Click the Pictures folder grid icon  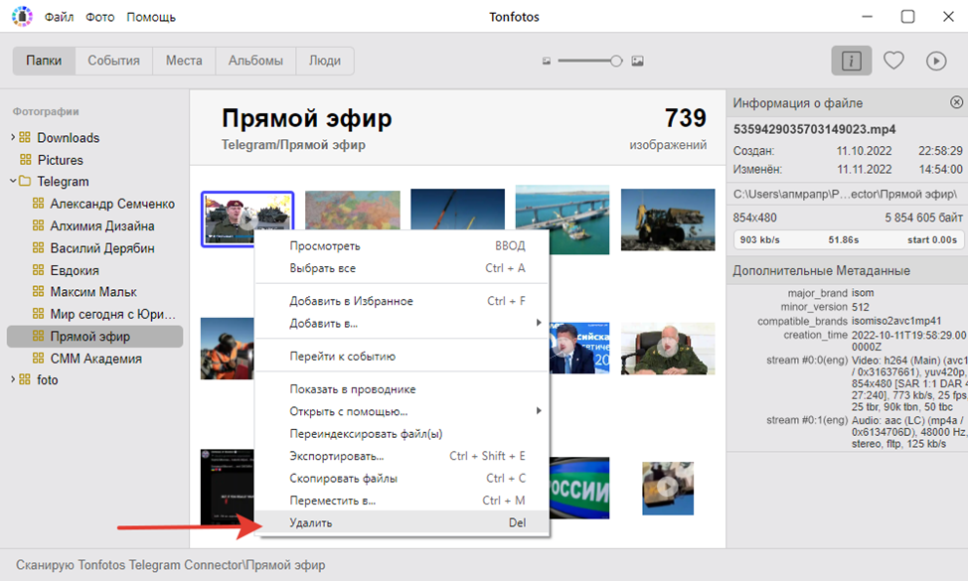[x=25, y=159]
